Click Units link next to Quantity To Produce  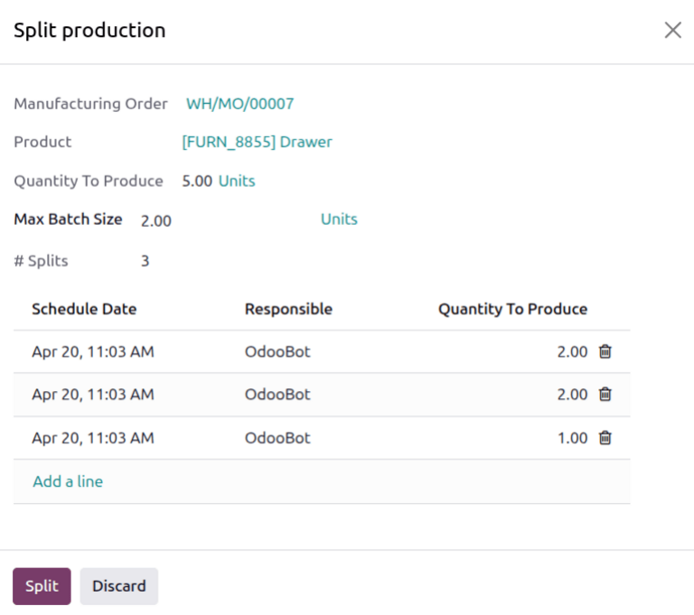click(x=237, y=181)
